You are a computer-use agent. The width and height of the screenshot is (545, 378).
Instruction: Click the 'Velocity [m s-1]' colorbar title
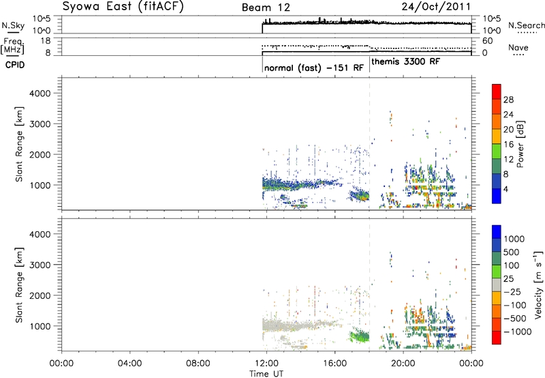538,285
